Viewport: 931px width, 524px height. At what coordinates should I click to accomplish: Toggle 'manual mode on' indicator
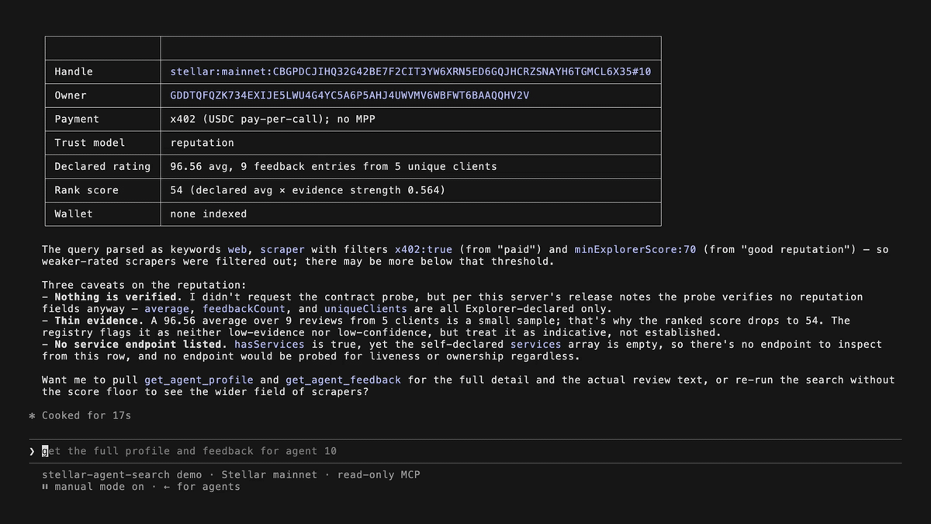[99, 487]
